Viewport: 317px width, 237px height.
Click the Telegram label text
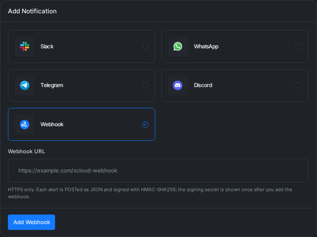coord(52,85)
